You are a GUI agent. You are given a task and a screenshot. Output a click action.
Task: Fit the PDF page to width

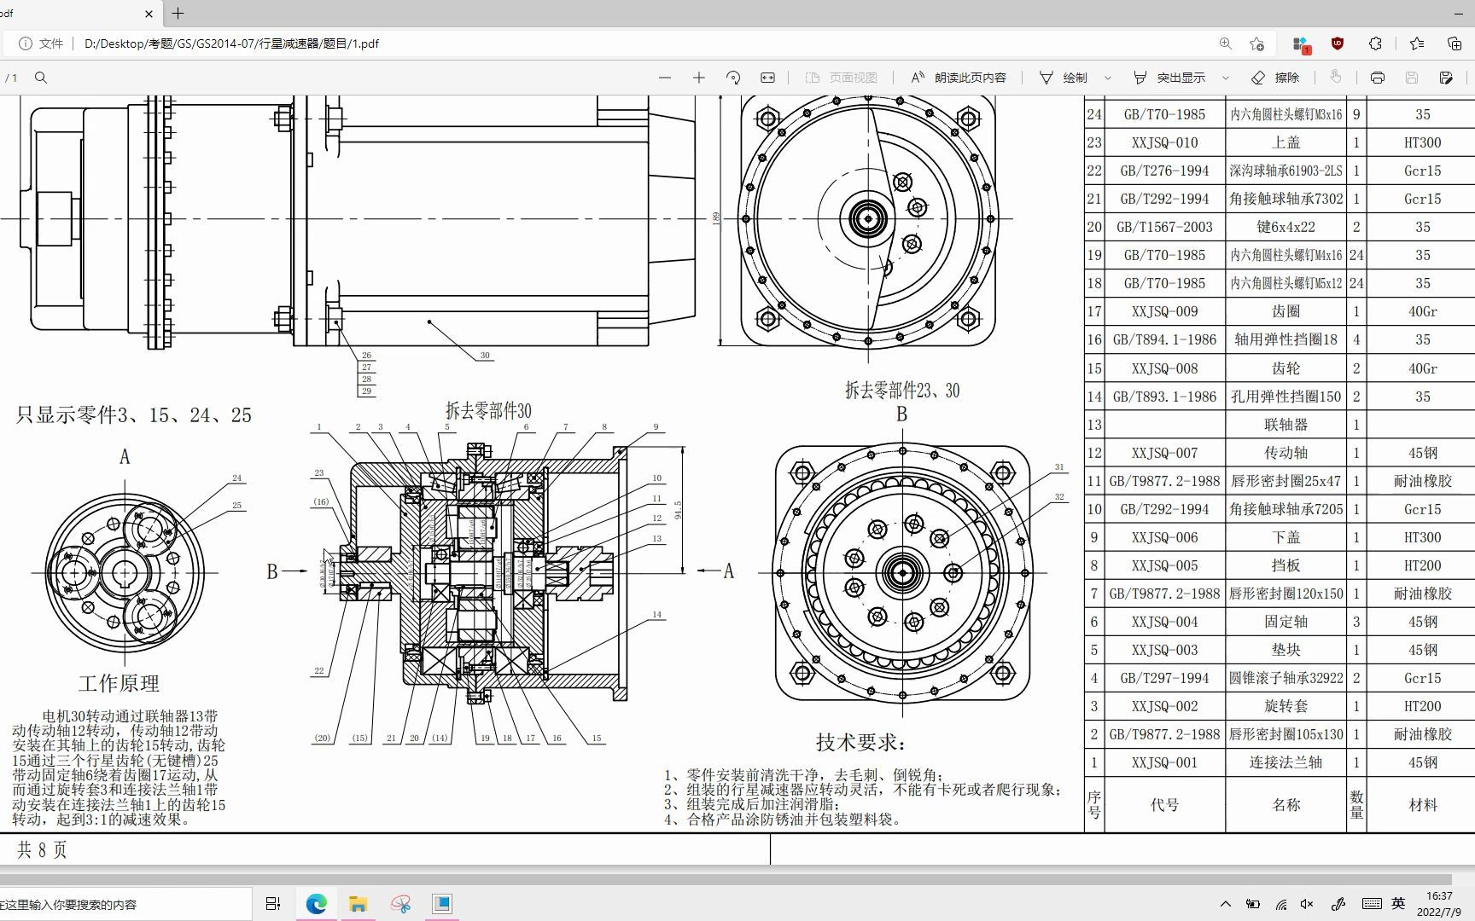pyautogui.click(x=767, y=78)
